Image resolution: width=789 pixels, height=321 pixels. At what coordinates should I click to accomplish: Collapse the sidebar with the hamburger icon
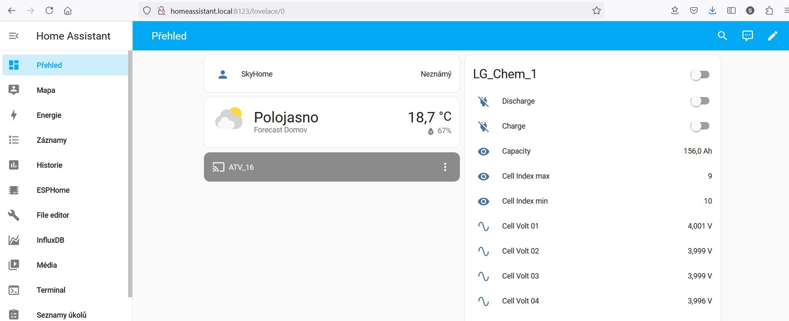[x=14, y=36]
